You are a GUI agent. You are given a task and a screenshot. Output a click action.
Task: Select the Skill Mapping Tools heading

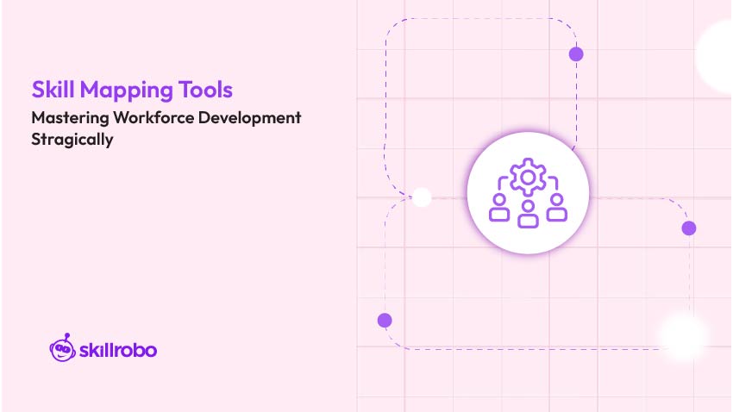pyautogui.click(x=132, y=90)
